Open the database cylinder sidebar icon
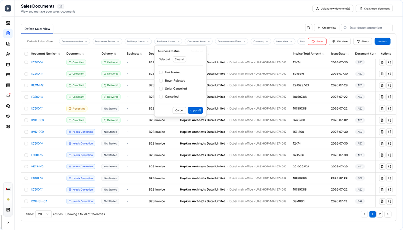 tap(8, 64)
